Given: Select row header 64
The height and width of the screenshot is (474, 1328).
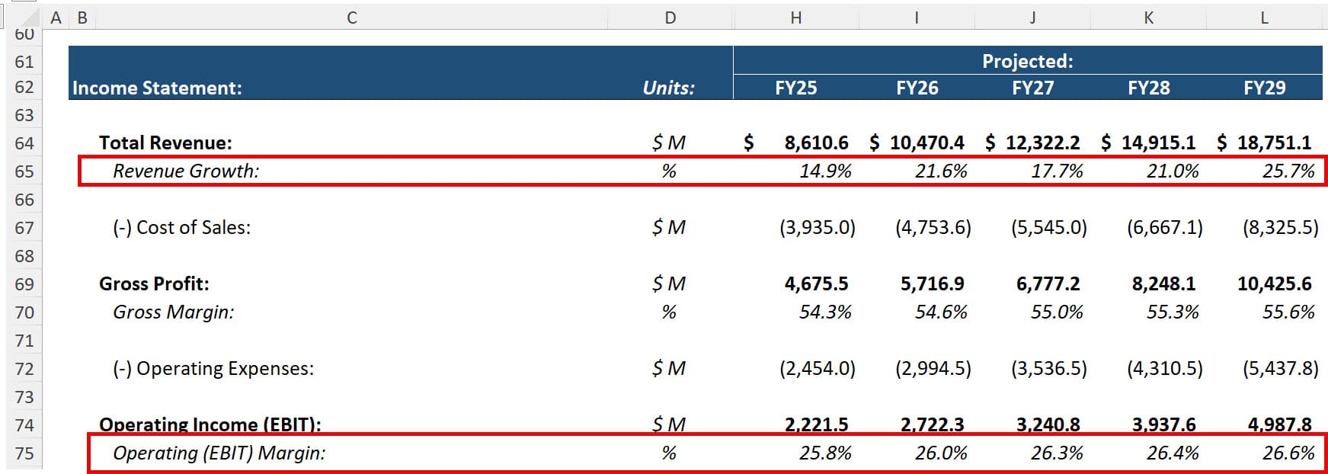Looking at the screenshot, I should (x=24, y=143).
